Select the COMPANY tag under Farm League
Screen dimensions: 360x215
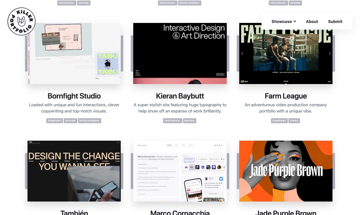tap(279, 121)
